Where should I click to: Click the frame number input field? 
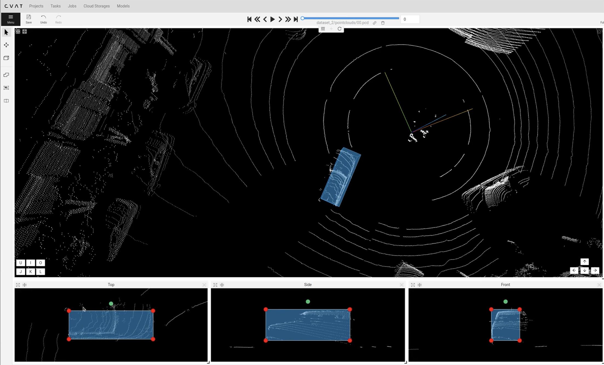point(410,19)
